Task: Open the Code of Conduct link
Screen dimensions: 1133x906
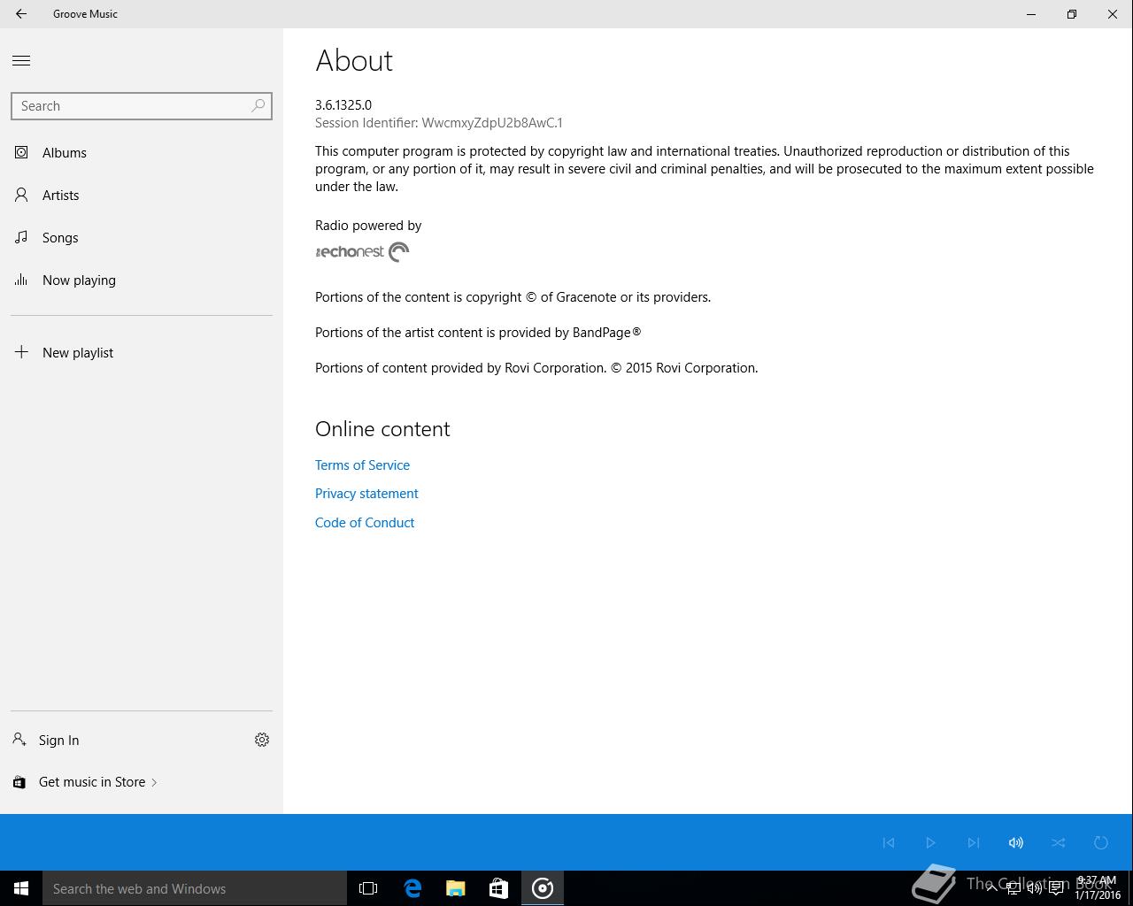Action: tap(365, 523)
